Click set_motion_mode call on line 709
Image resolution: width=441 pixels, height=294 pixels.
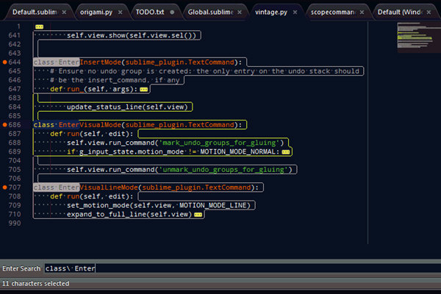coord(159,205)
